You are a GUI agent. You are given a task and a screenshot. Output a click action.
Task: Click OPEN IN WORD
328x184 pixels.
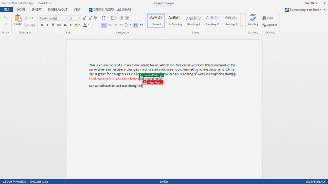pos(101,10)
